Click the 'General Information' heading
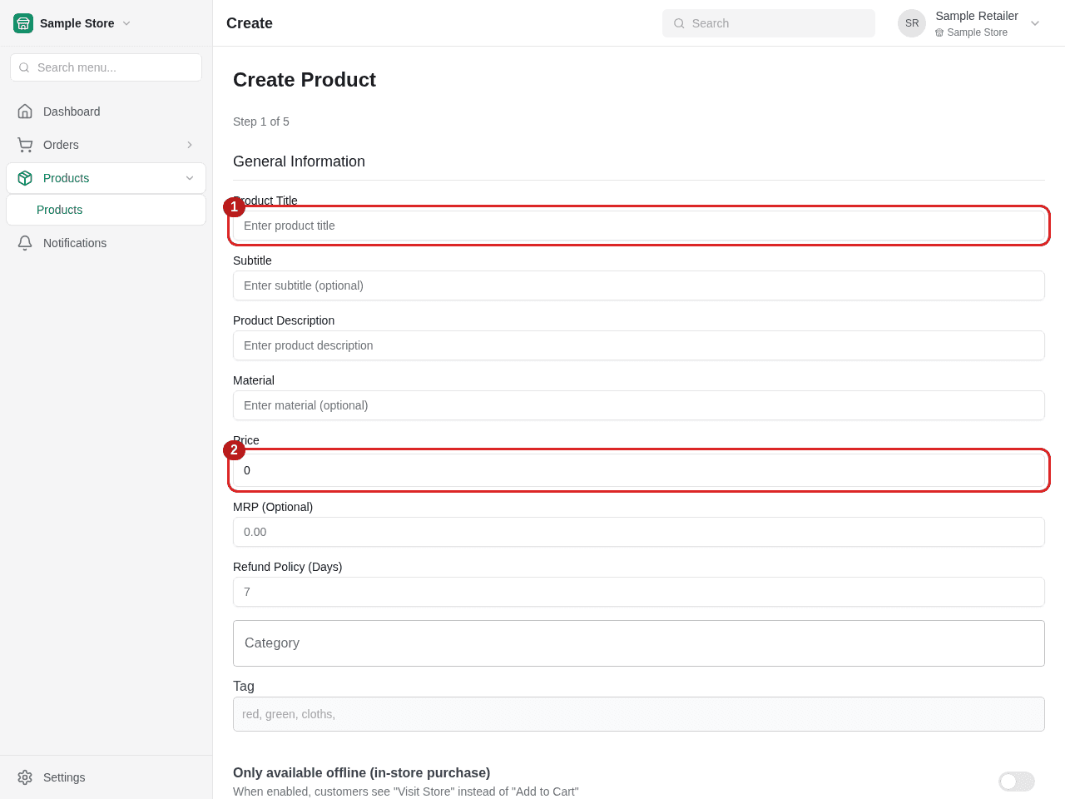Screen dimensions: 1065x799 click(299, 161)
